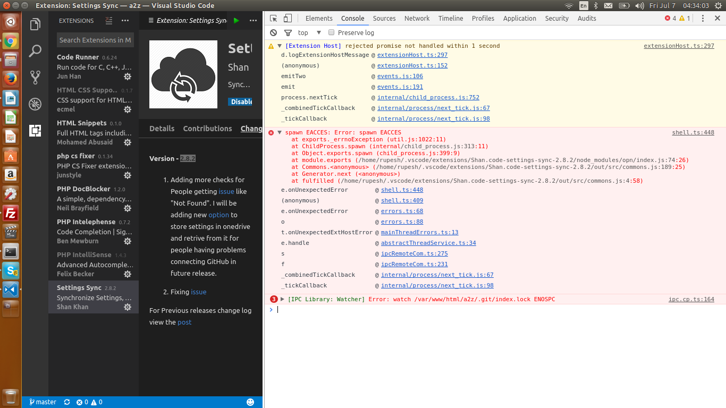Open the 'top' execution context dropdown
The image size is (726, 408).
pos(309,32)
